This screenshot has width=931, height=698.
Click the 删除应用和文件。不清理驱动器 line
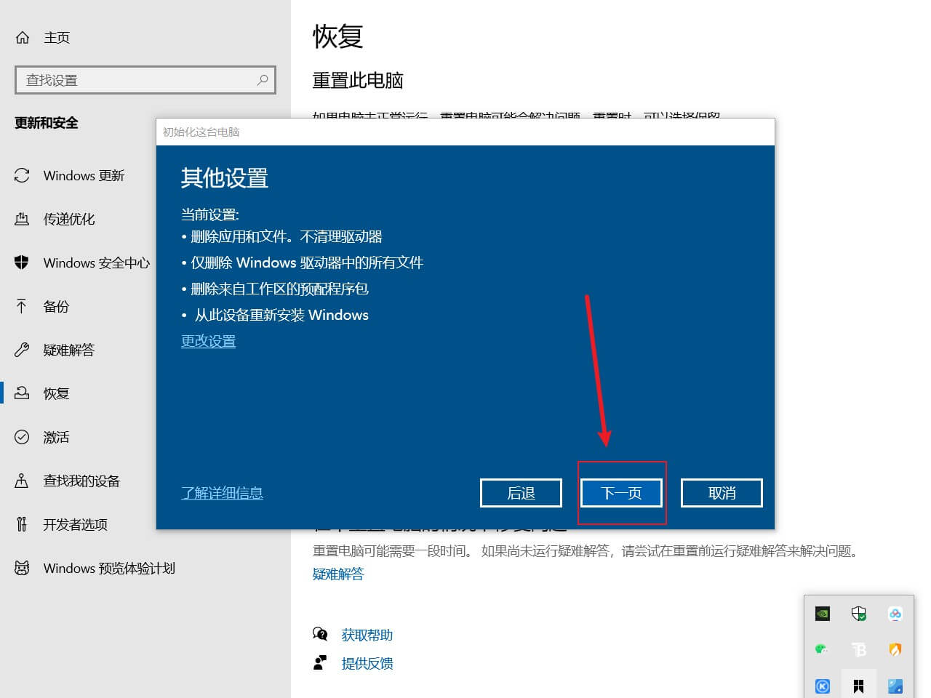[x=286, y=236]
